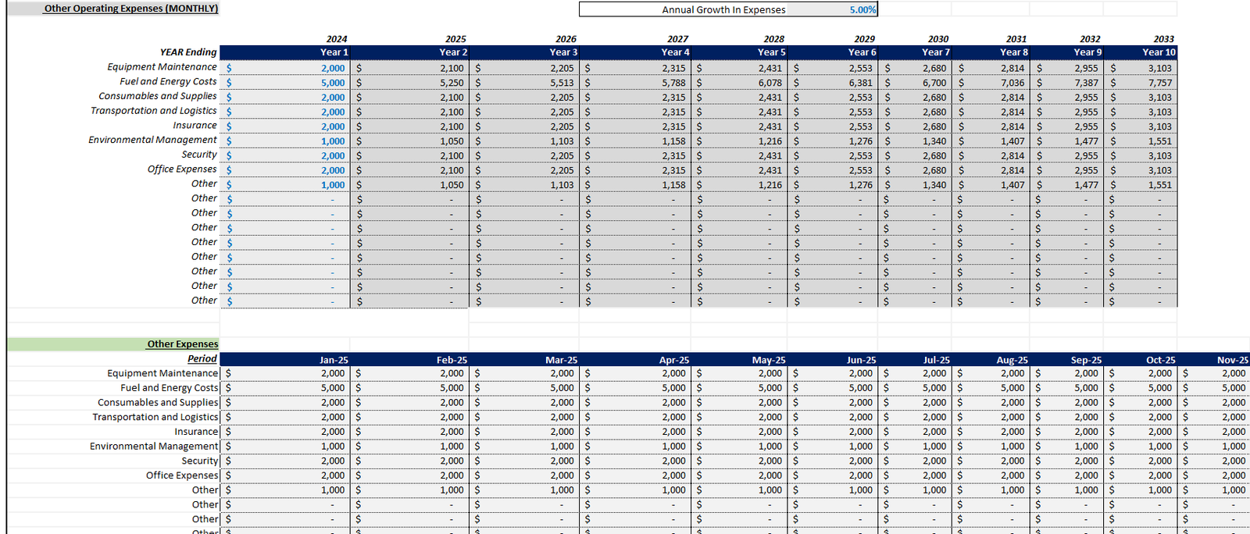Select the Annual Growth In Expenses 5.00% cell
1250x534 pixels.
[862, 9]
